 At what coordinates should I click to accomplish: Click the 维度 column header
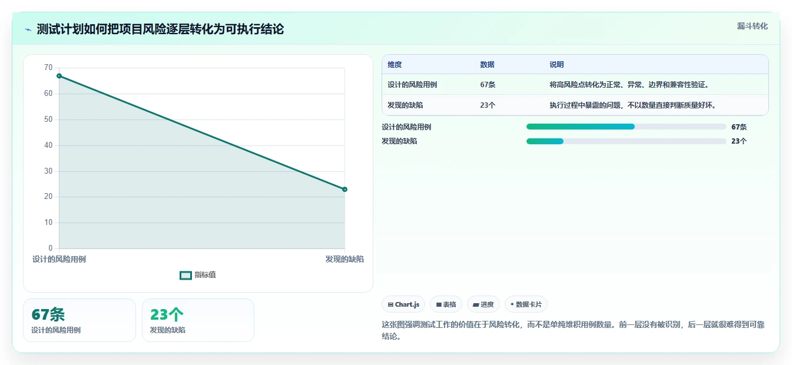coord(395,65)
